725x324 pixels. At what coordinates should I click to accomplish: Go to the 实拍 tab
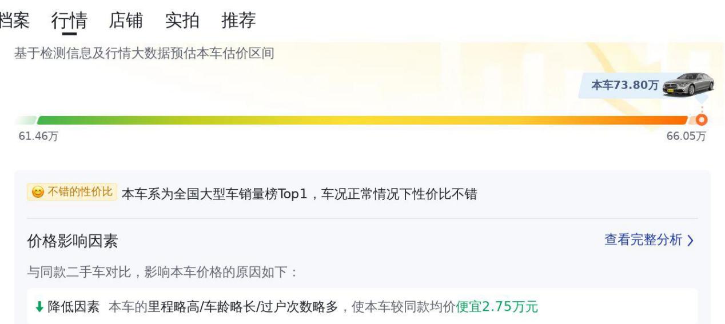click(x=182, y=21)
